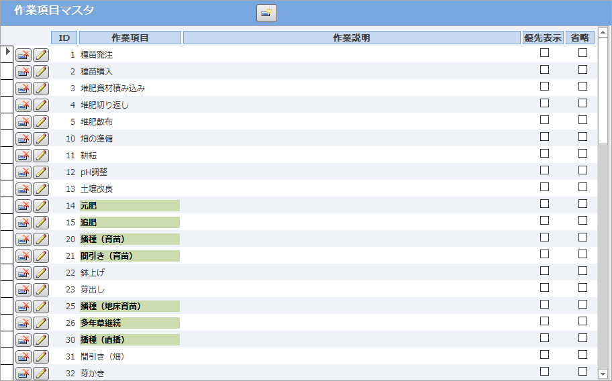Edit the 耕耘 row
The height and width of the screenshot is (381, 612).
[x=41, y=156]
